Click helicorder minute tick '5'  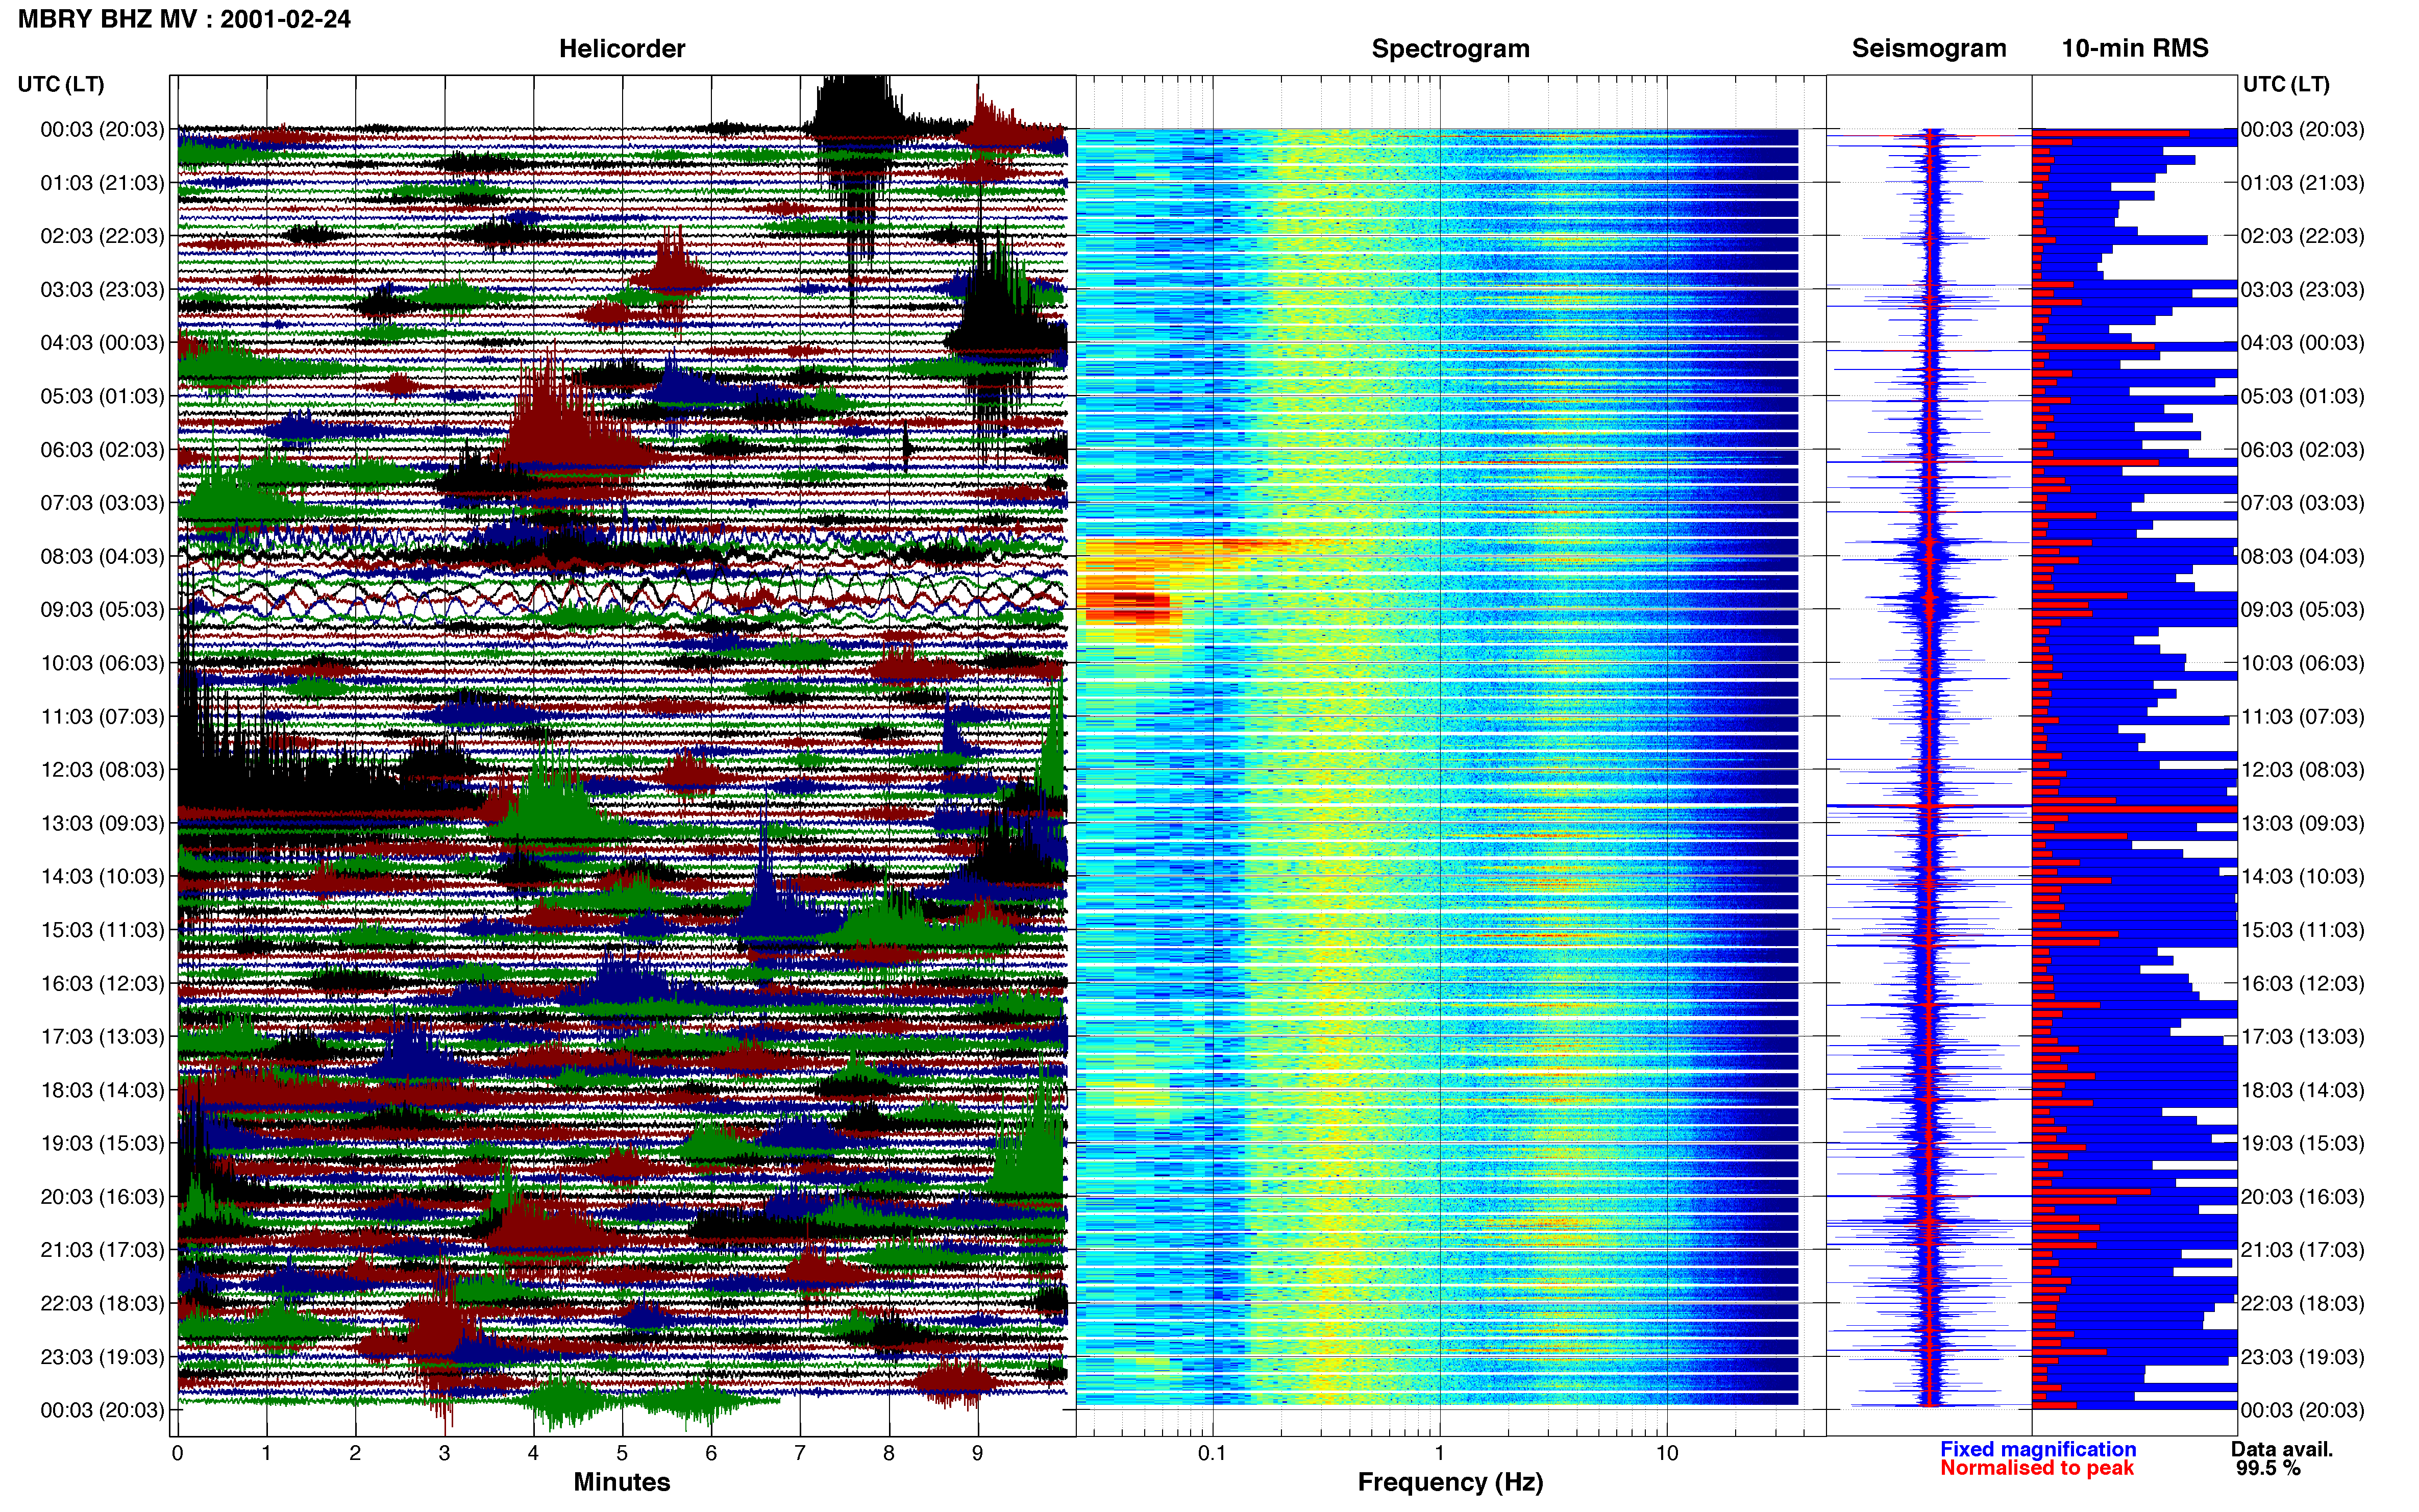coord(622,1453)
